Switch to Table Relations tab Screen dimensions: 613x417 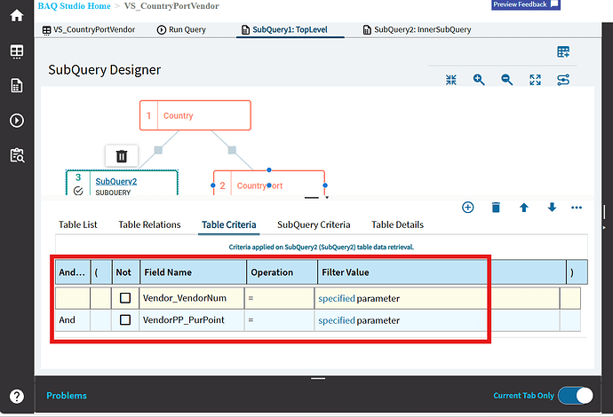click(149, 224)
